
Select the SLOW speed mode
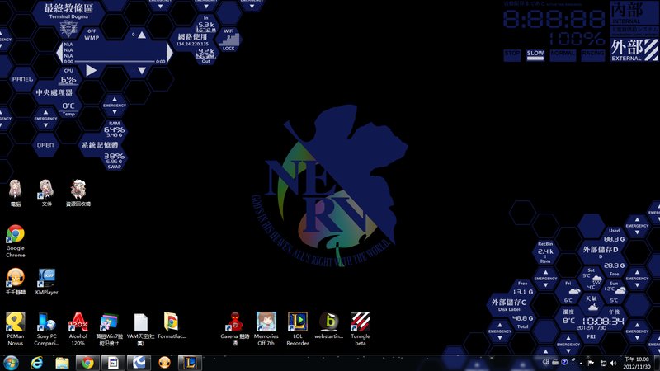(535, 55)
